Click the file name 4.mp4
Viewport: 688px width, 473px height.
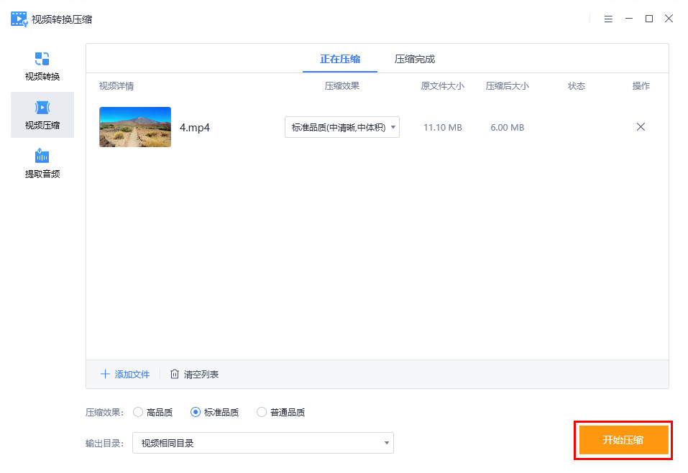click(x=195, y=128)
